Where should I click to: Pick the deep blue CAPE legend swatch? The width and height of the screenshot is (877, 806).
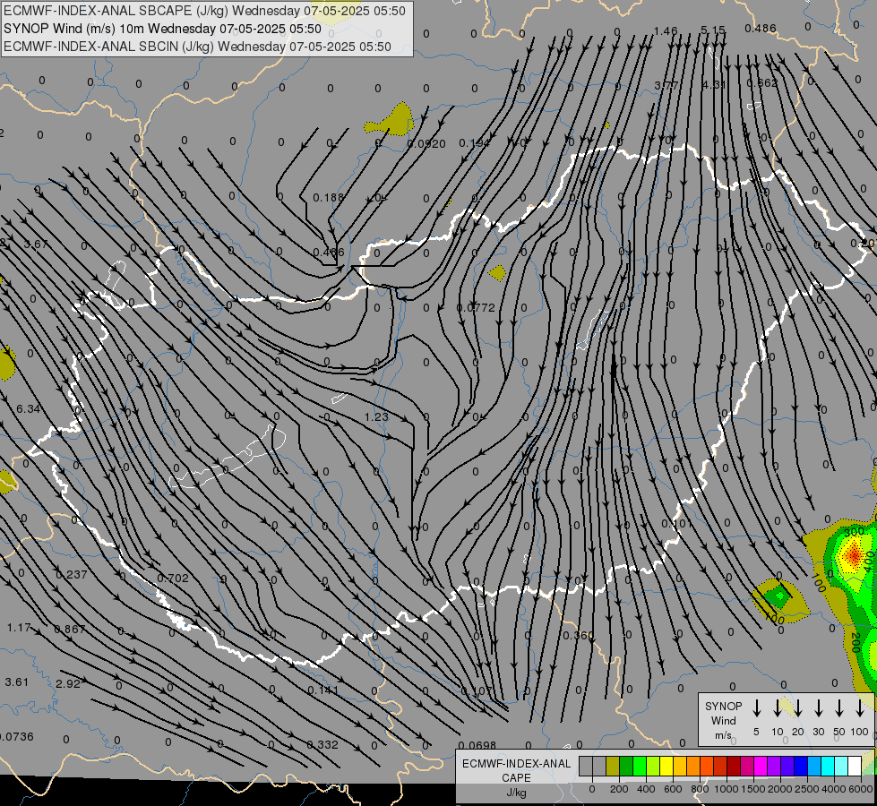(800, 767)
